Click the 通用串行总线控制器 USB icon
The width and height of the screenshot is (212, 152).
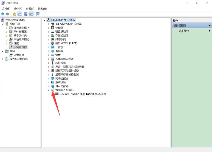point(53,74)
